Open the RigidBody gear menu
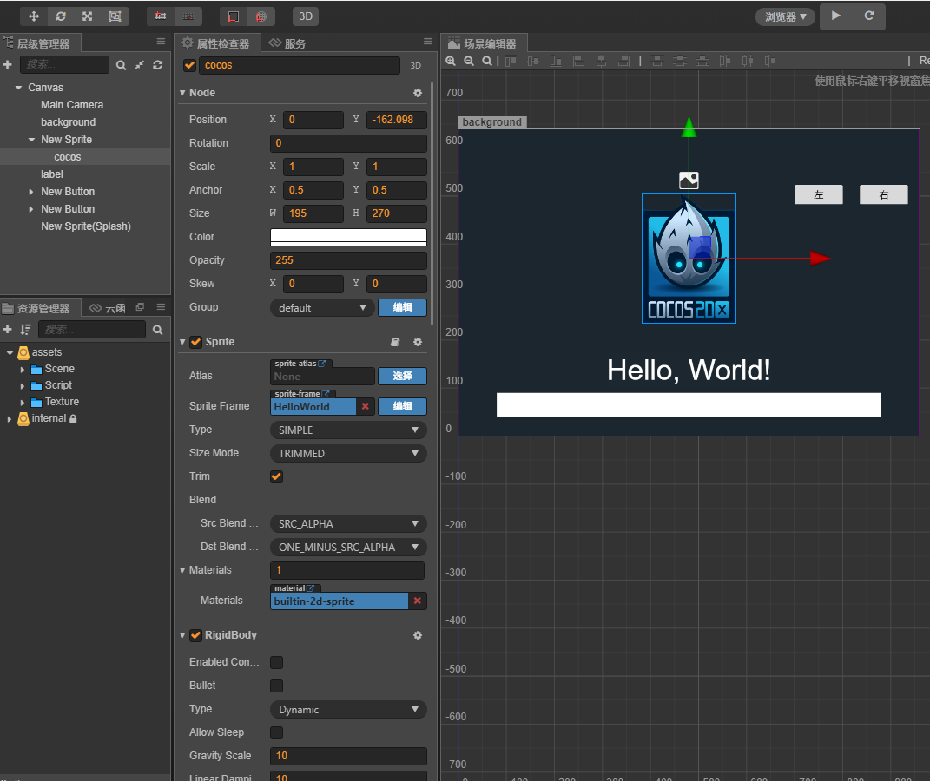Image resolution: width=930 pixels, height=781 pixels. click(x=418, y=635)
